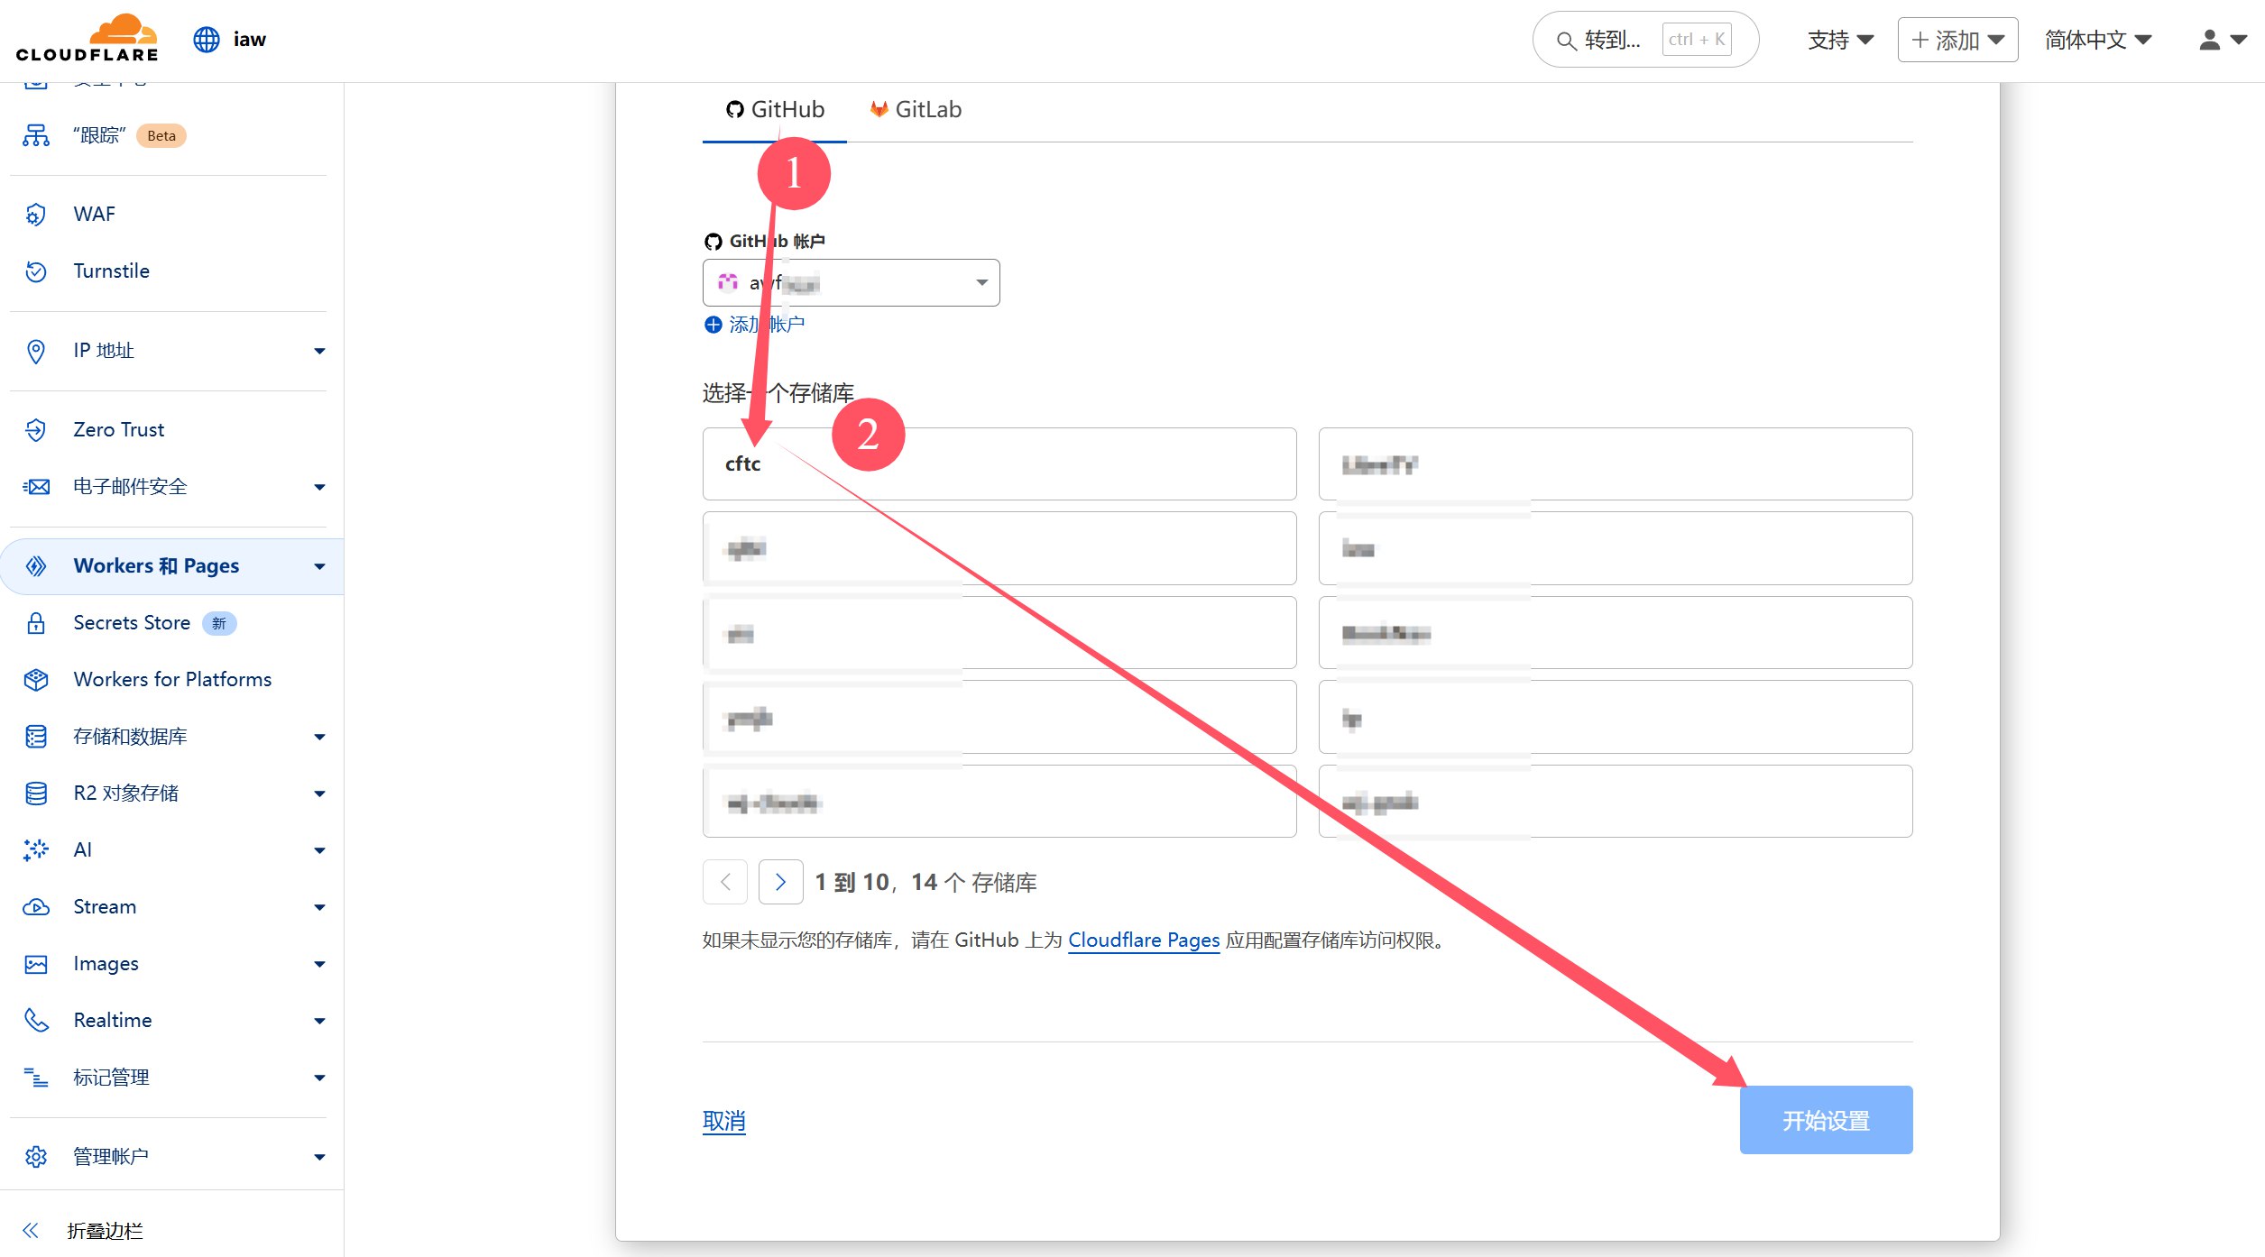
Task: Click the 存储和数据库 database icon
Action: click(x=36, y=737)
